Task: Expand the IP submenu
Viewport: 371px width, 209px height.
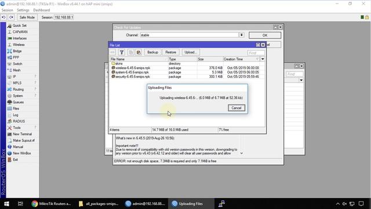Action: 22,77
